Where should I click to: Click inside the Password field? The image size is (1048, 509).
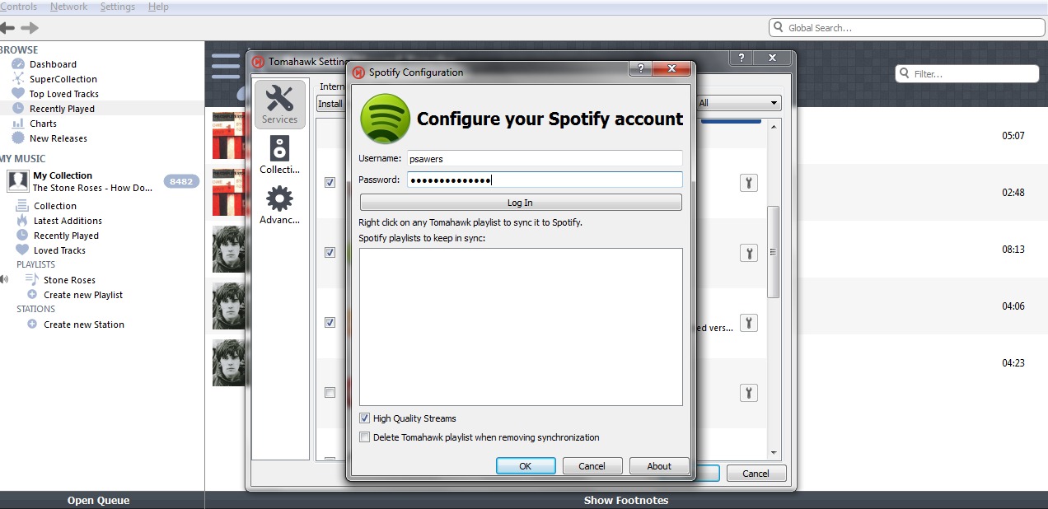pos(544,180)
